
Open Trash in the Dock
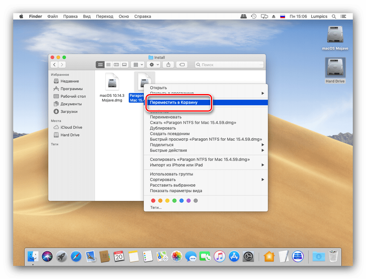point(333,257)
